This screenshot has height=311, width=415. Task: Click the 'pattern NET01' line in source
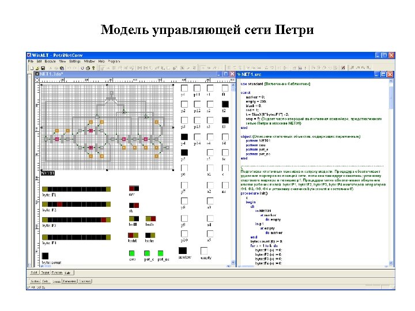click(258, 141)
